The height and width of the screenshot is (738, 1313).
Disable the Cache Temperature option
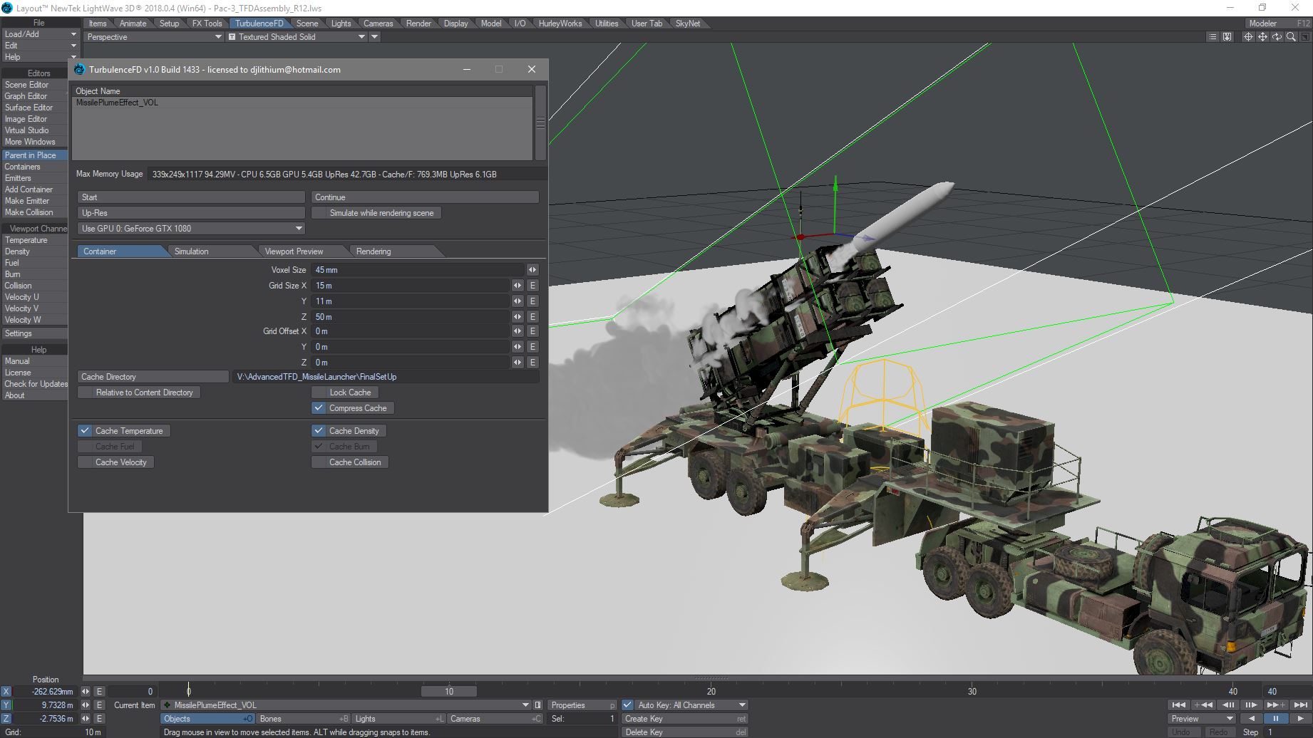[85, 431]
